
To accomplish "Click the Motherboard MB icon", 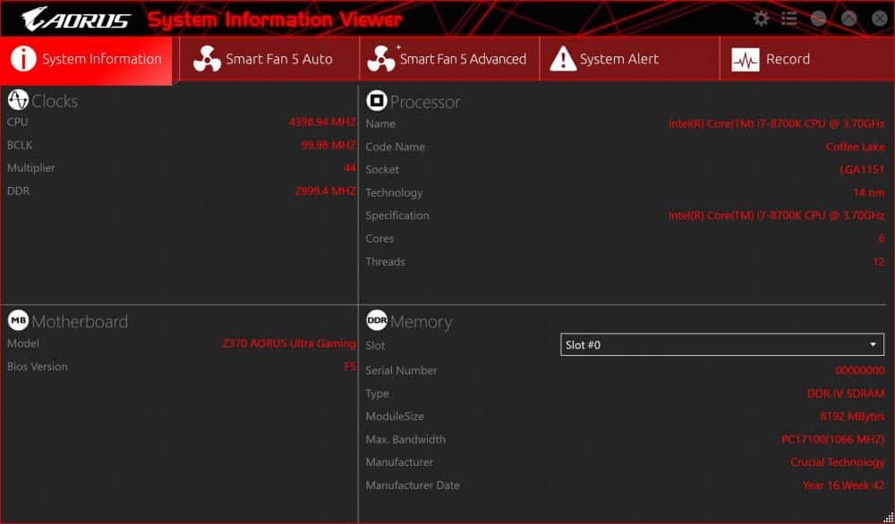I will pos(18,320).
